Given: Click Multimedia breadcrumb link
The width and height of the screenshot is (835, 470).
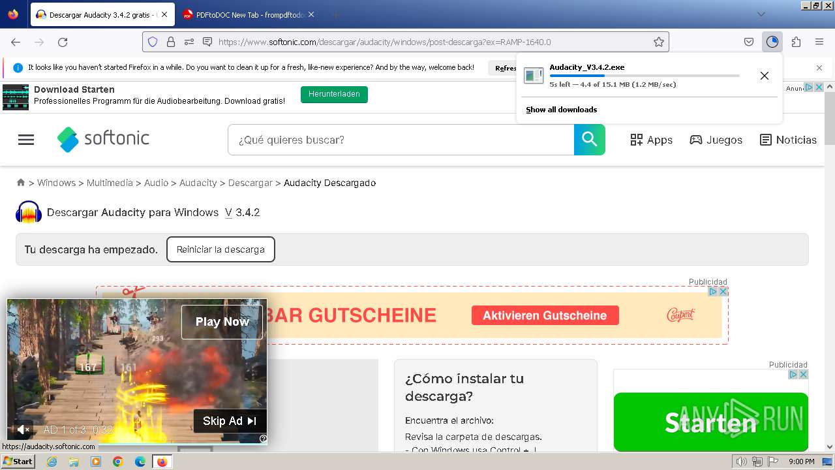Looking at the screenshot, I should point(110,183).
